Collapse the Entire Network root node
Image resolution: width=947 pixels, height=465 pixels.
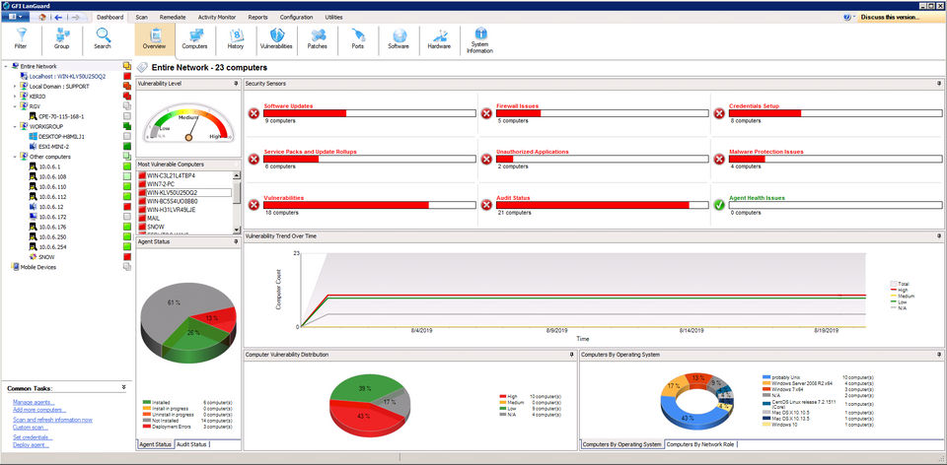point(7,66)
